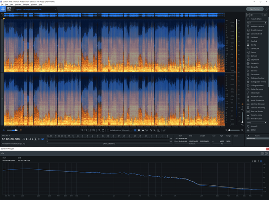Collapse the History panel arrow
Screen dimensions: 269x200
[x=248, y=136]
